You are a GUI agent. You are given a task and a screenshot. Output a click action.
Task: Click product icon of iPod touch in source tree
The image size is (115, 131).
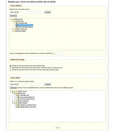[x=16, y=27]
